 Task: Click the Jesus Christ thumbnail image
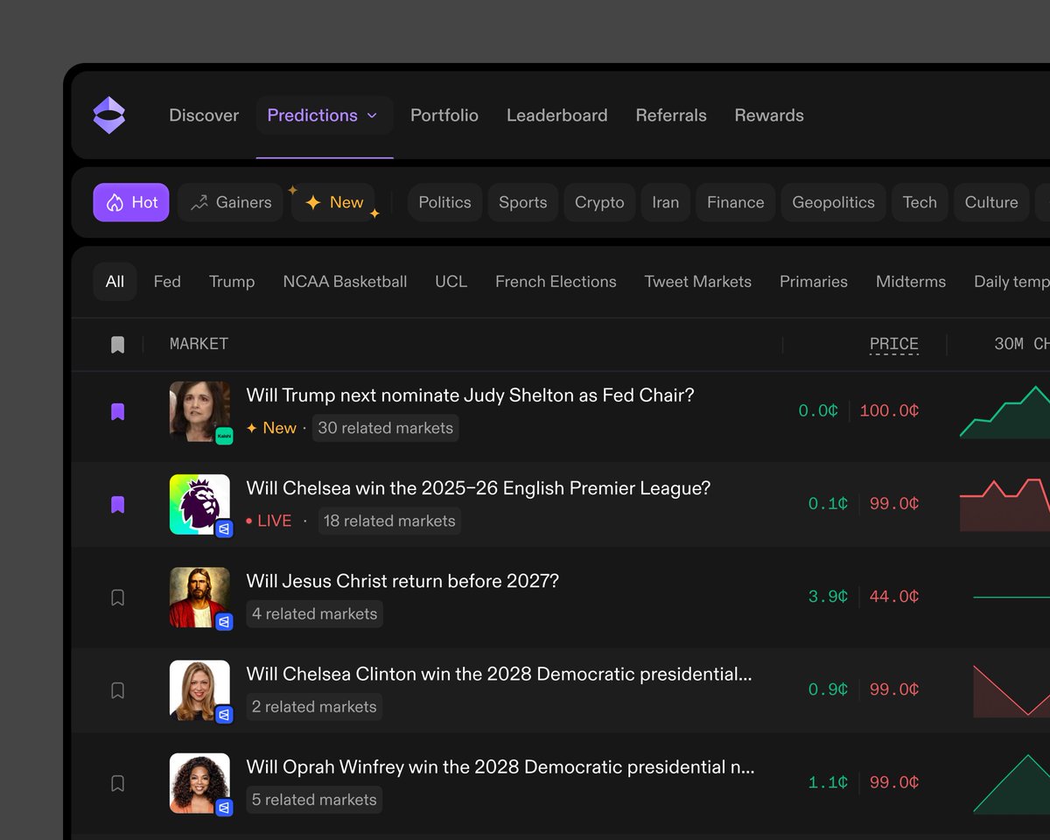point(199,597)
